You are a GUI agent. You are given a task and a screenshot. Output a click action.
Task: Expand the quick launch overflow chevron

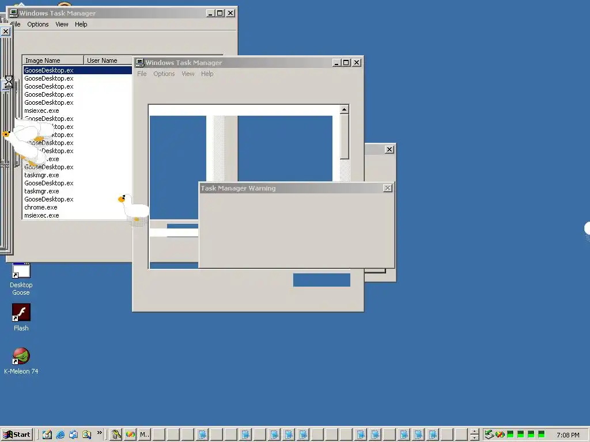[x=99, y=433]
